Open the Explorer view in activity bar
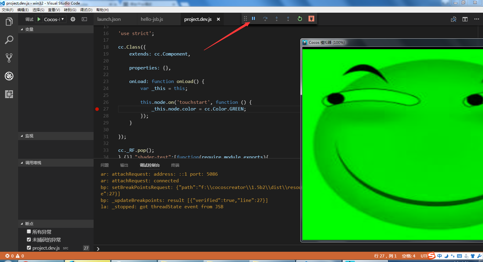 click(x=9, y=22)
